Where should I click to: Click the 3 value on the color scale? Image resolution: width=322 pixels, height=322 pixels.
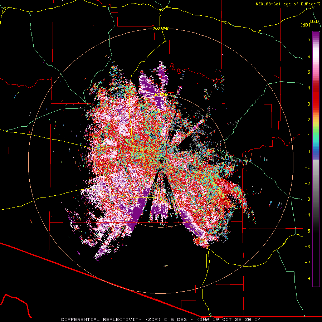pyautogui.click(x=309, y=104)
